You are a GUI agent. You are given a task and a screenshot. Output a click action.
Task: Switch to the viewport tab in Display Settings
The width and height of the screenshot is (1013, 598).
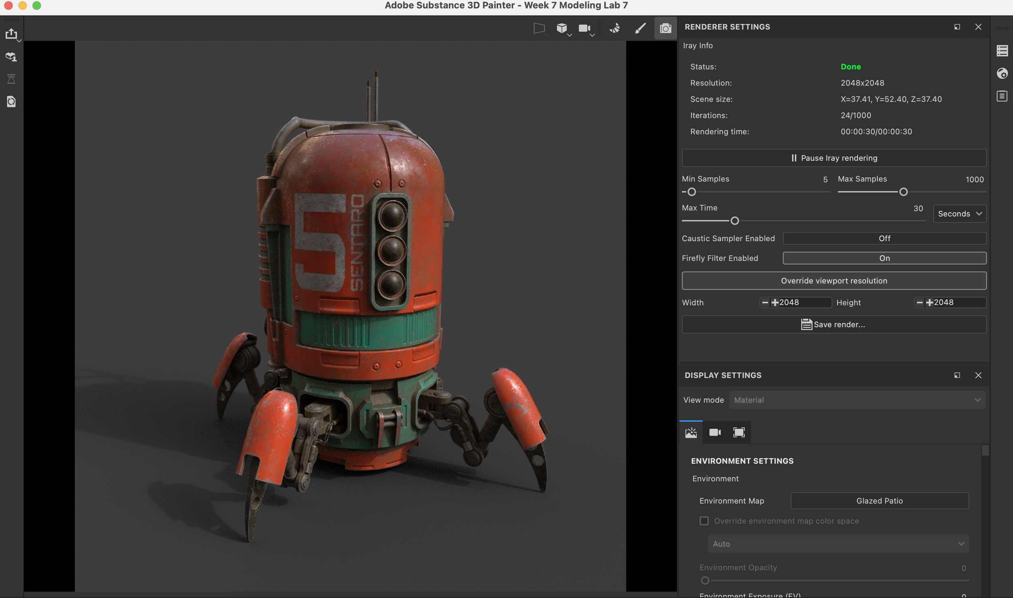coord(739,432)
